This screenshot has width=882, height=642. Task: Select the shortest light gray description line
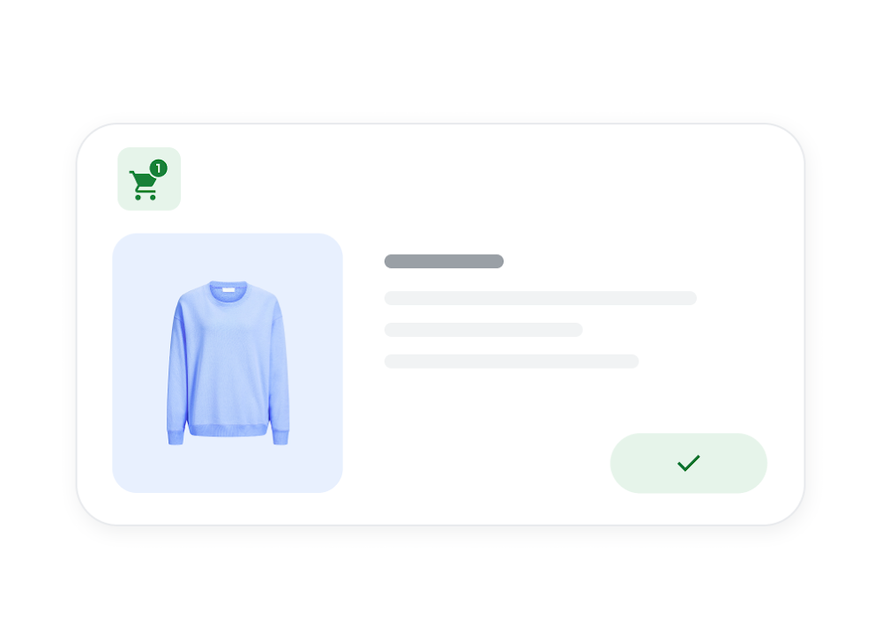[483, 330]
